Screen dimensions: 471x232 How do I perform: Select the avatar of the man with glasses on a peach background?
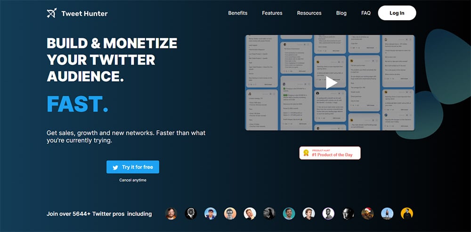coord(230,214)
